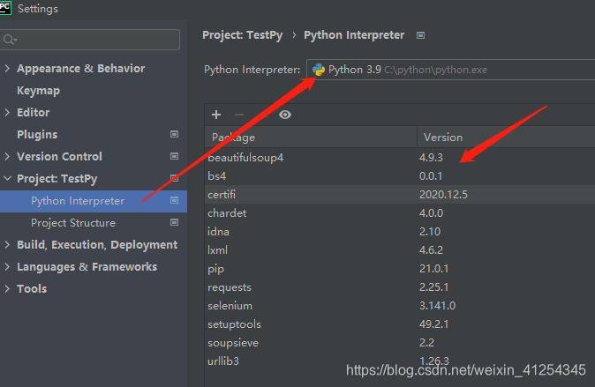The width and height of the screenshot is (595, 387).
Task: Expand Build, Execution, Deployment section
Action: pos(7,244)
